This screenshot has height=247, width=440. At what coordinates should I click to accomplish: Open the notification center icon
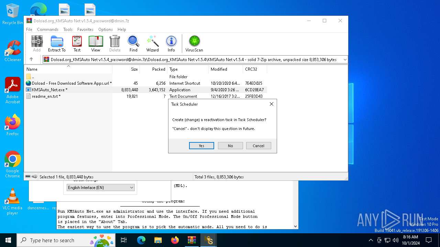(429, 240)
